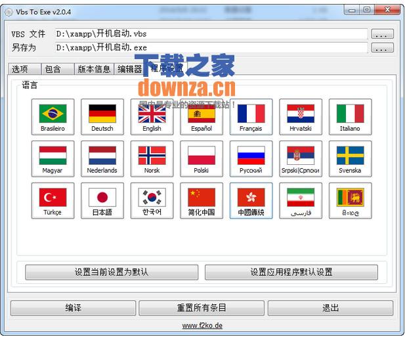Click 重置所有条目 button
Viewport: 405px width, 337px height.
point(202,308)
